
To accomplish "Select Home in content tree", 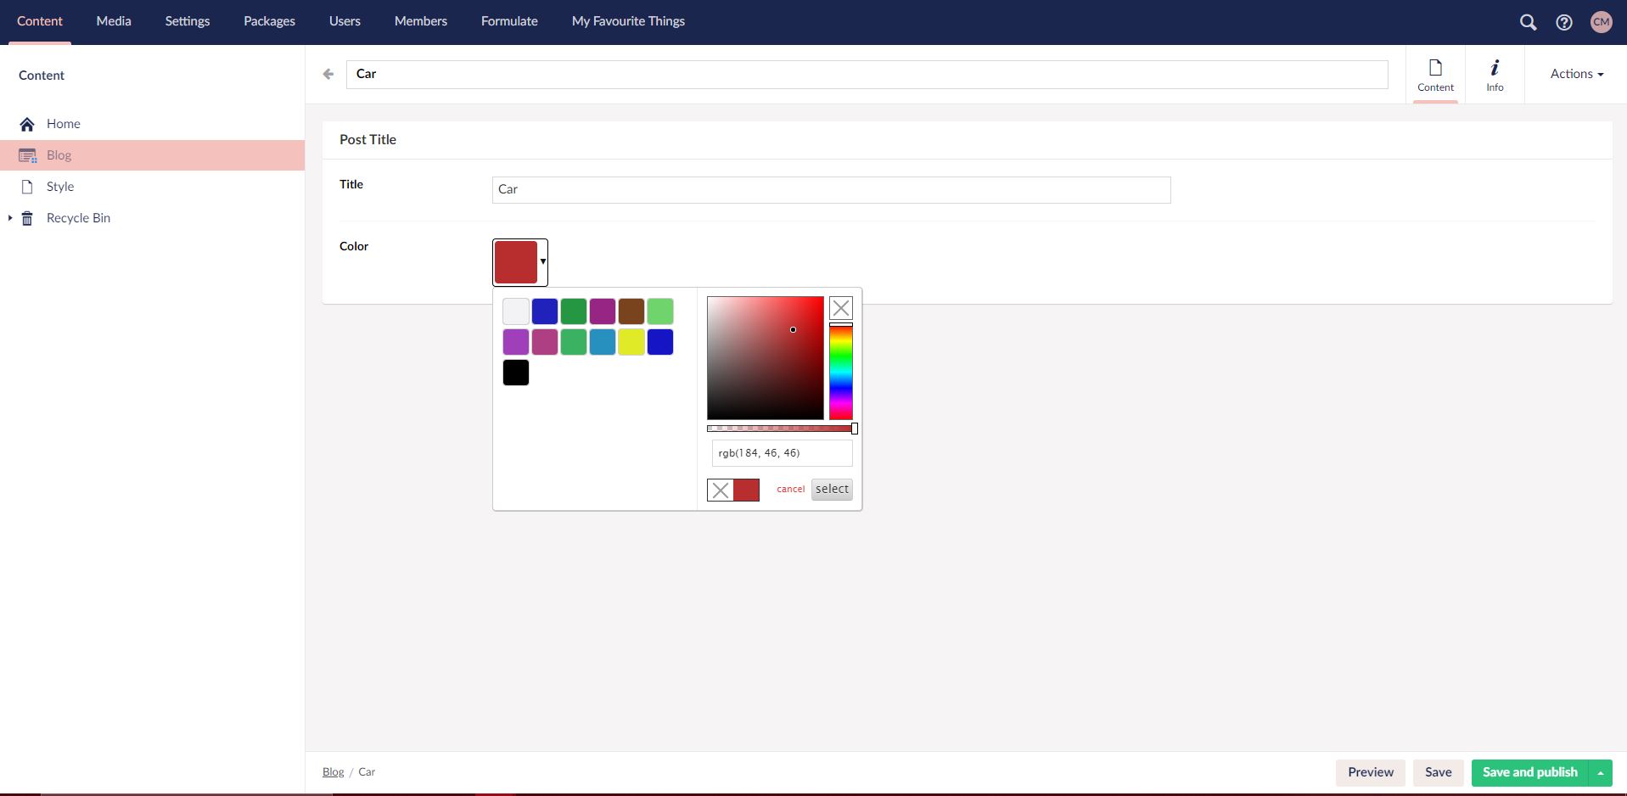I will point(64,124).
